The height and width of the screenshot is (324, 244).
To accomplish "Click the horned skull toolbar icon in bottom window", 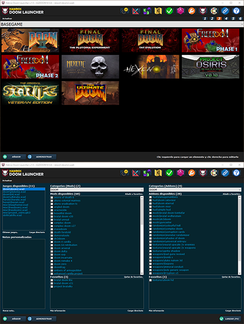I will [x=203, y=173].
